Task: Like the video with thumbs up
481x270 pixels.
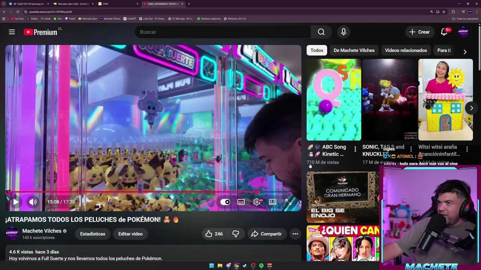Action: tap(214, 234)
